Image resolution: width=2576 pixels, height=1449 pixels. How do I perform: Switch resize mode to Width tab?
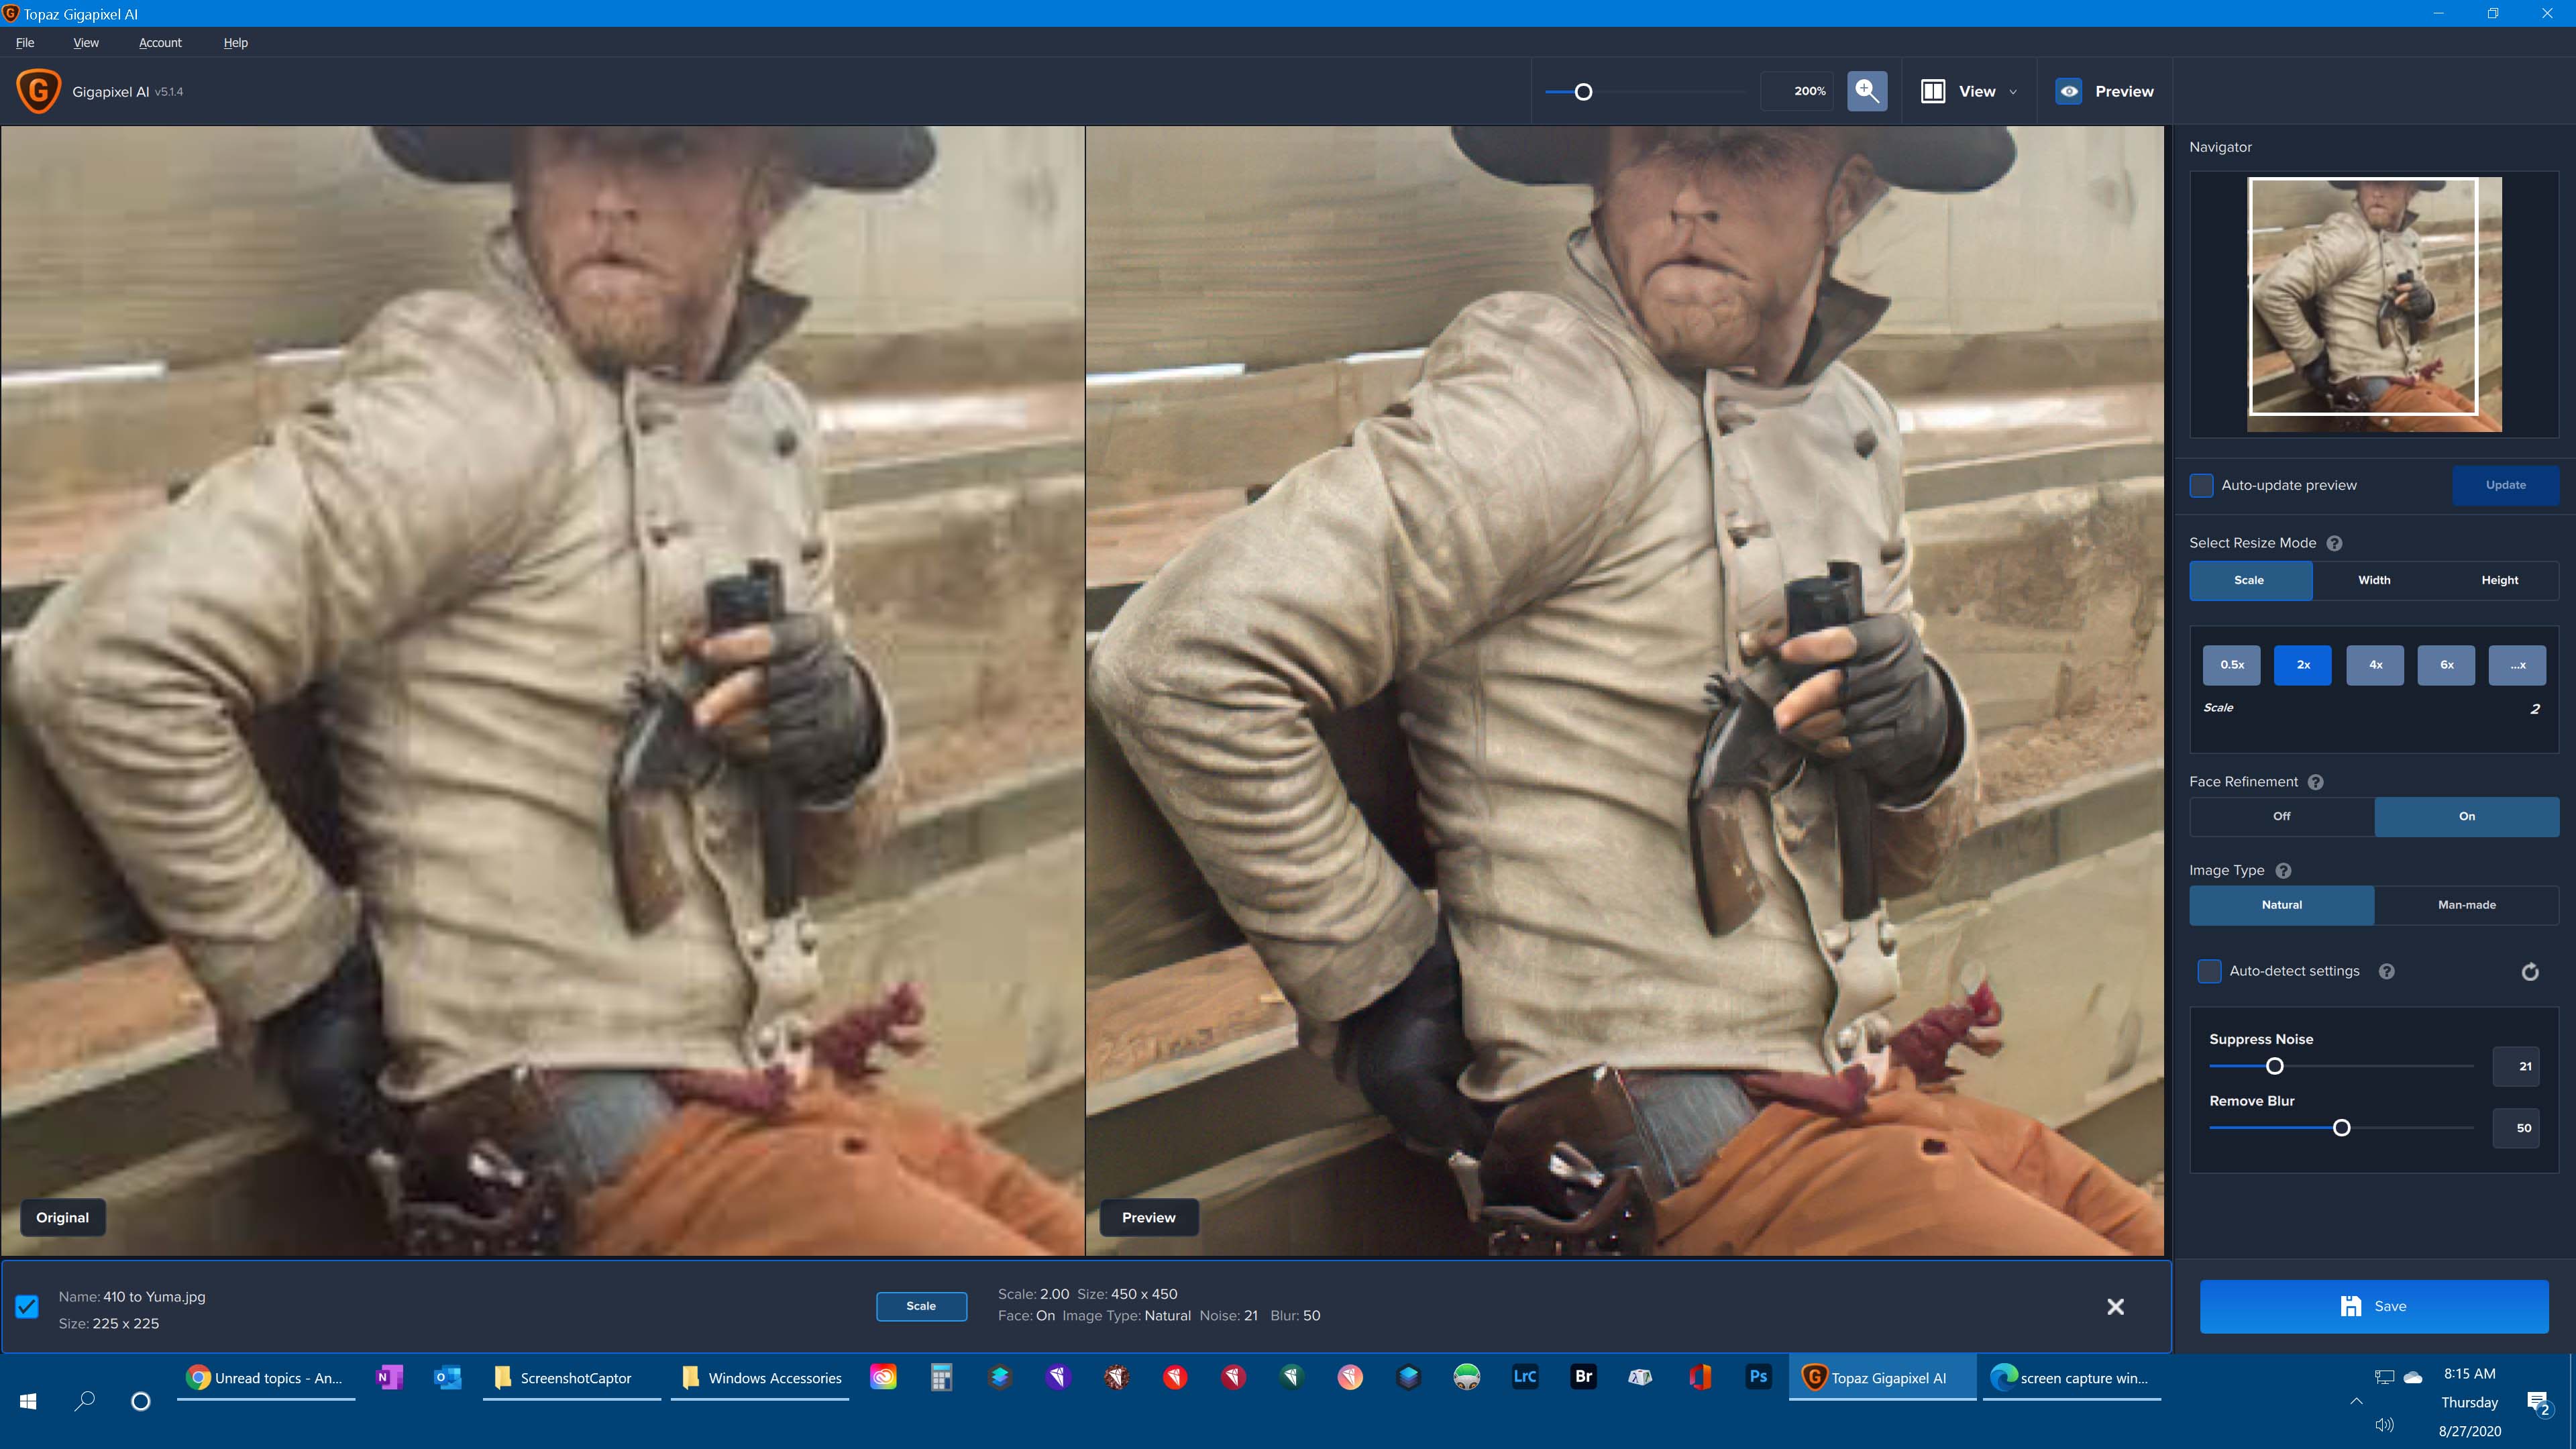coord(2374,580)
